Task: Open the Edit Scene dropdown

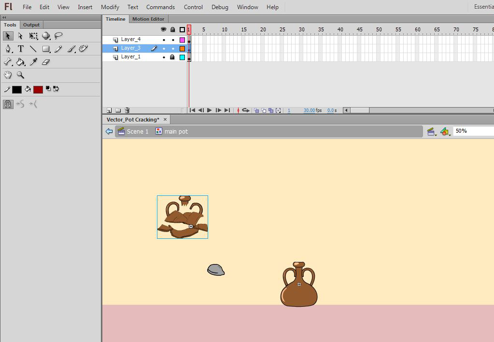Action: click(431, 131)
